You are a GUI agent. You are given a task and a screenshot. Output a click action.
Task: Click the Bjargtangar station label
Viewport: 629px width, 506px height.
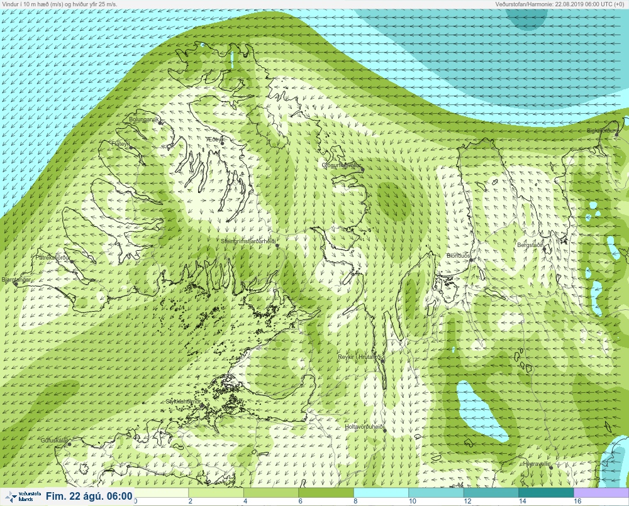tap(16, 280)
